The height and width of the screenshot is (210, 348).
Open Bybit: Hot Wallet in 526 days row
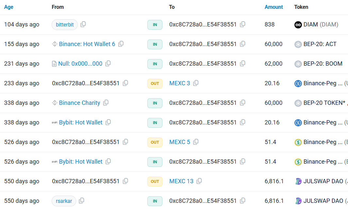click(x=81, y=162)
